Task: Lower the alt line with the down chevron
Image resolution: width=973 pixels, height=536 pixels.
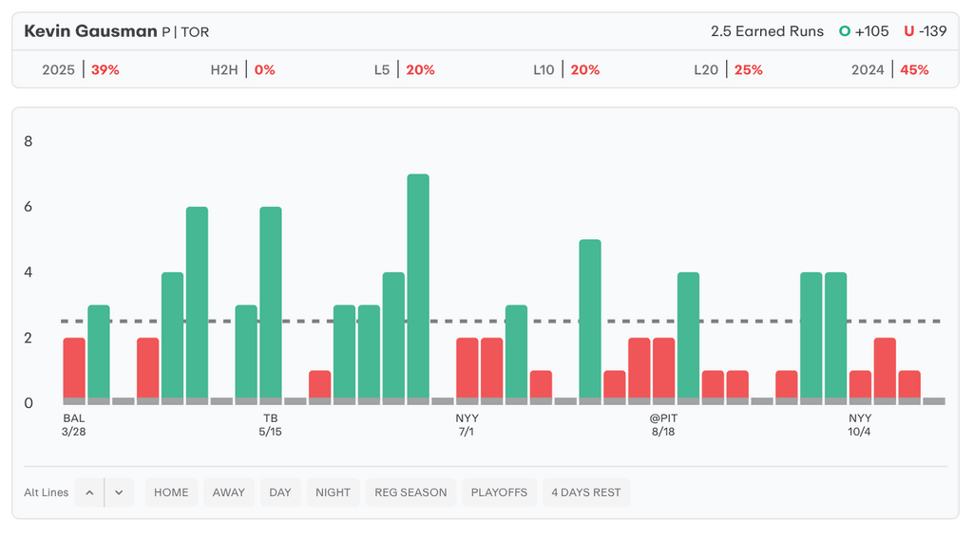Action: [119, 492]
